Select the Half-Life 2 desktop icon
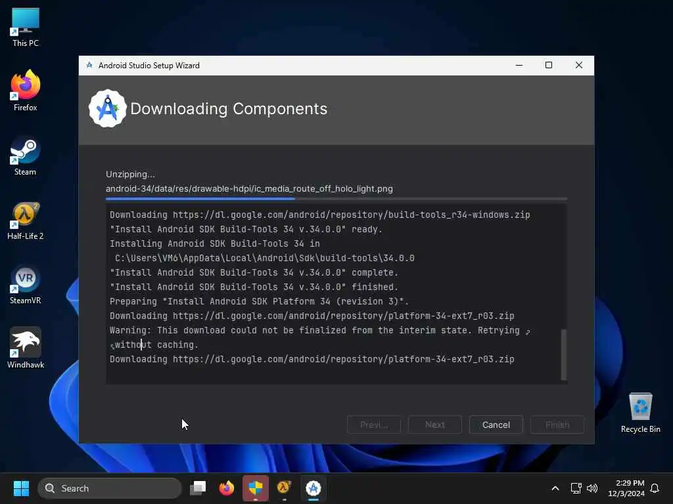The width and height of the screenshot is (673, 504). point(26,220)
